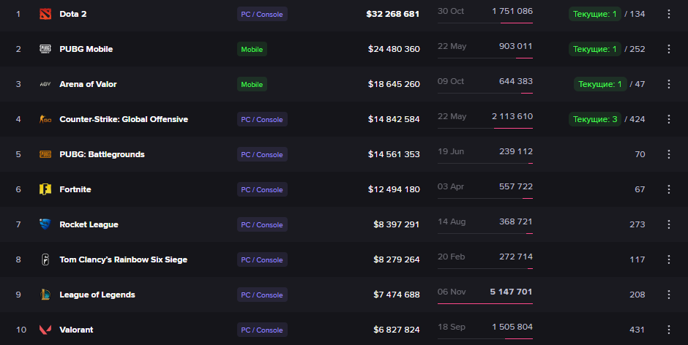
Task: Click the Mobile tag for Arena of Valor
Action: (x=252, y=84)
